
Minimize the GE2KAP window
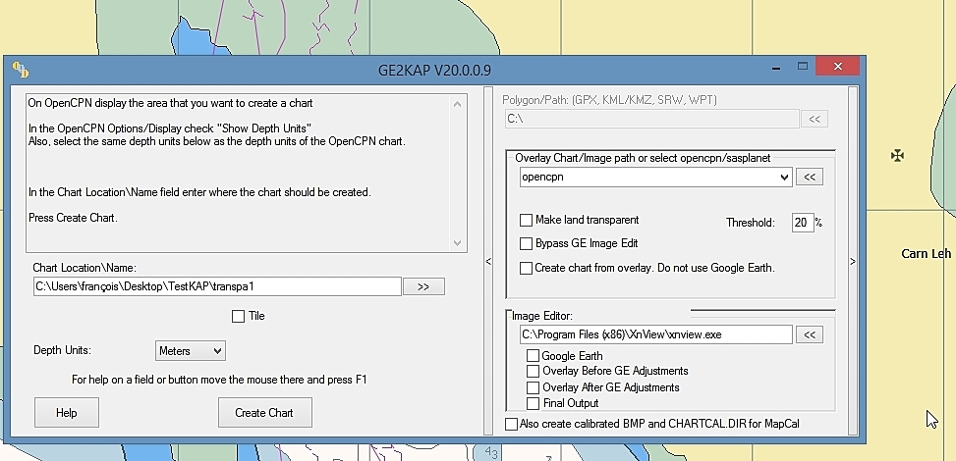click(x=776, y=68)
